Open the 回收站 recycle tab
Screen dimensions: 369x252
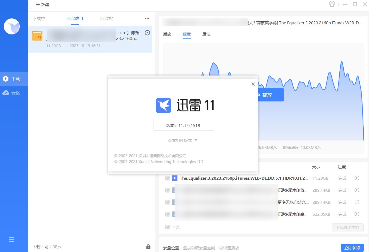[x=107, y=19]
